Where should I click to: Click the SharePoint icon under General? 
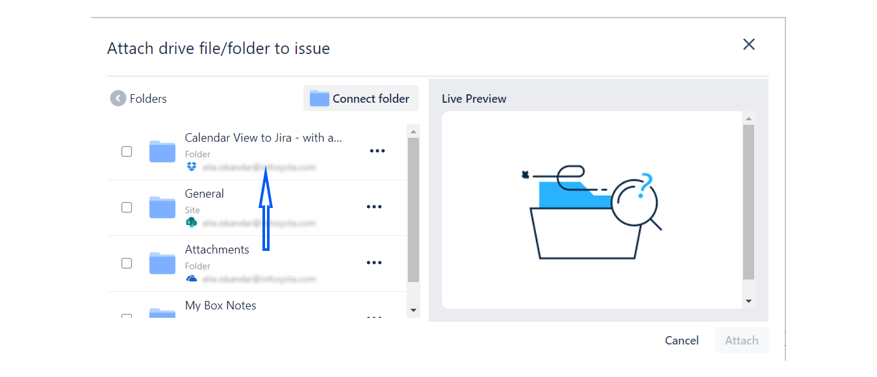191,223
